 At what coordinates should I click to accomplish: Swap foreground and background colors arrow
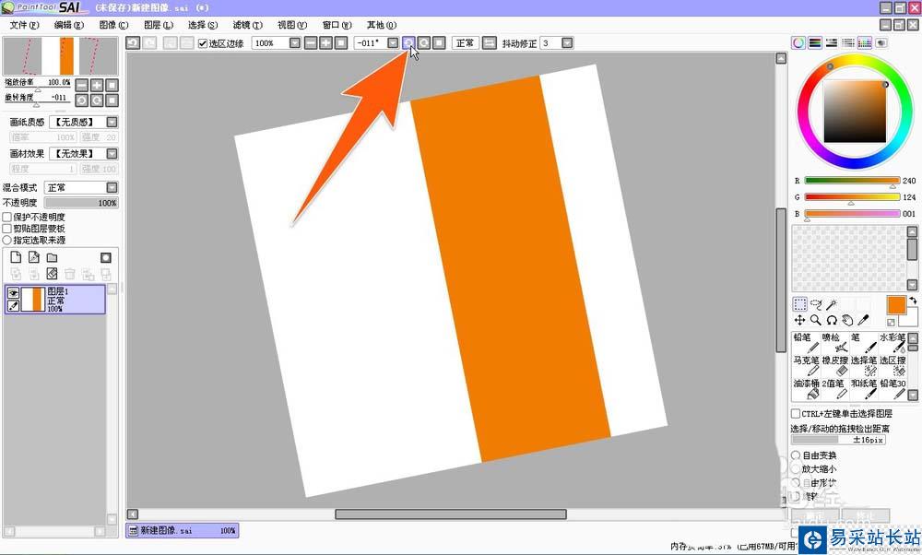pos(912,301)
